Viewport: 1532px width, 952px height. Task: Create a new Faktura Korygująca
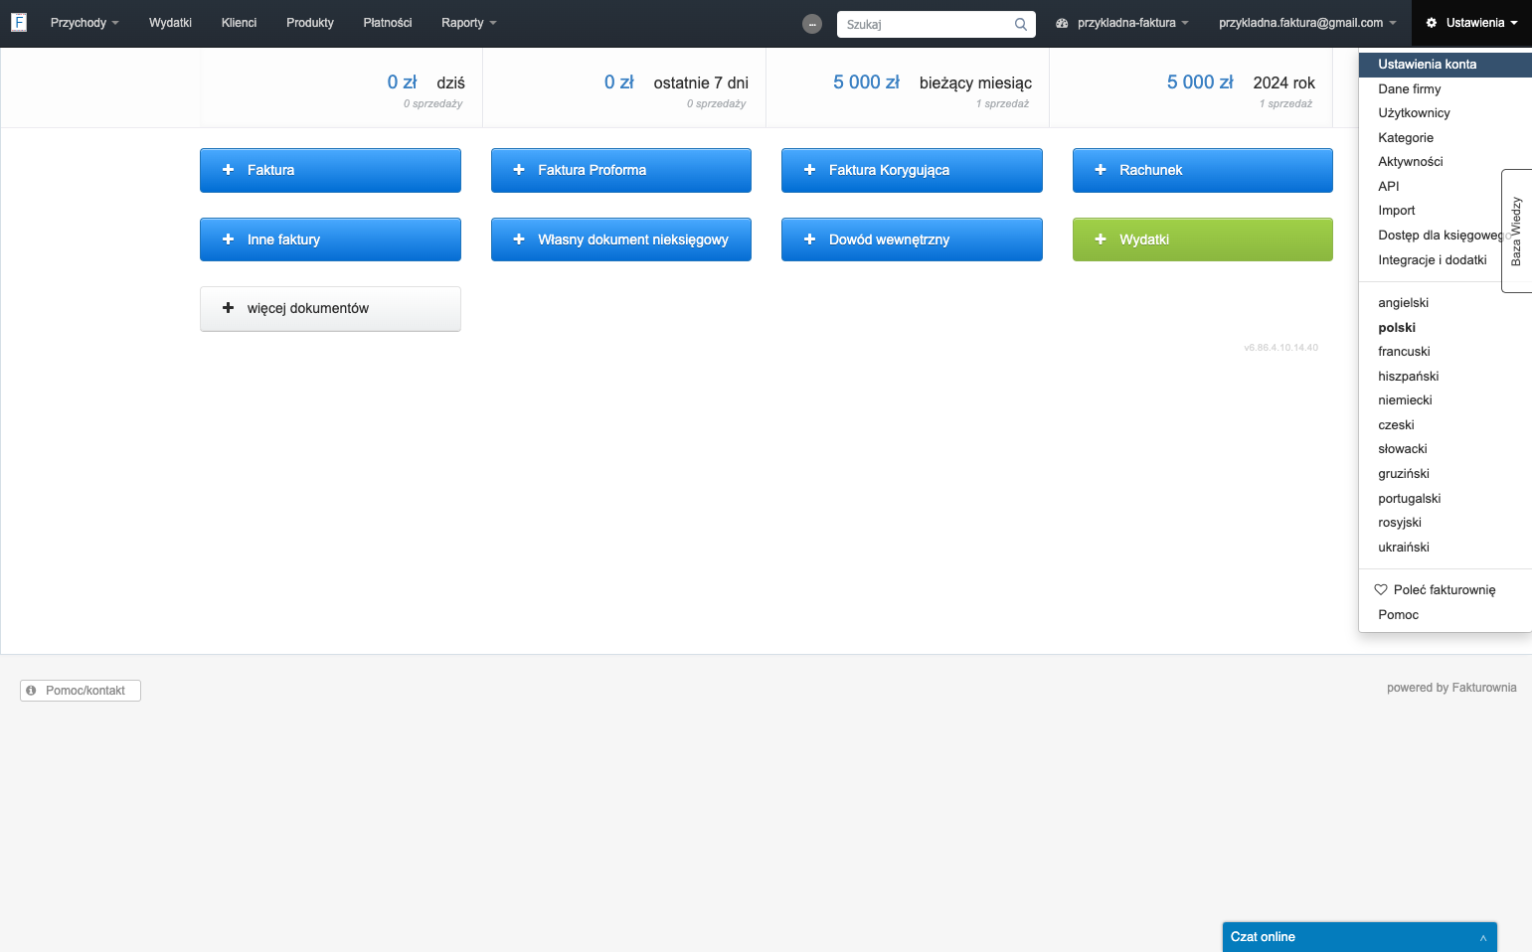912,170
